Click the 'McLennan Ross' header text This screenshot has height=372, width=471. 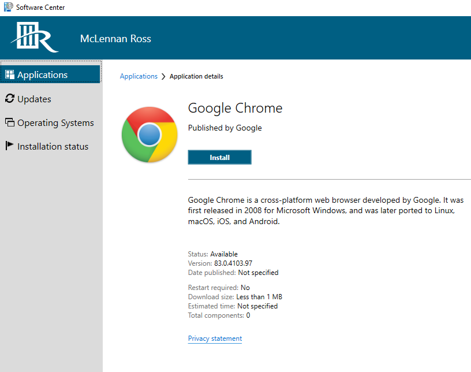(x=115, y=39)
